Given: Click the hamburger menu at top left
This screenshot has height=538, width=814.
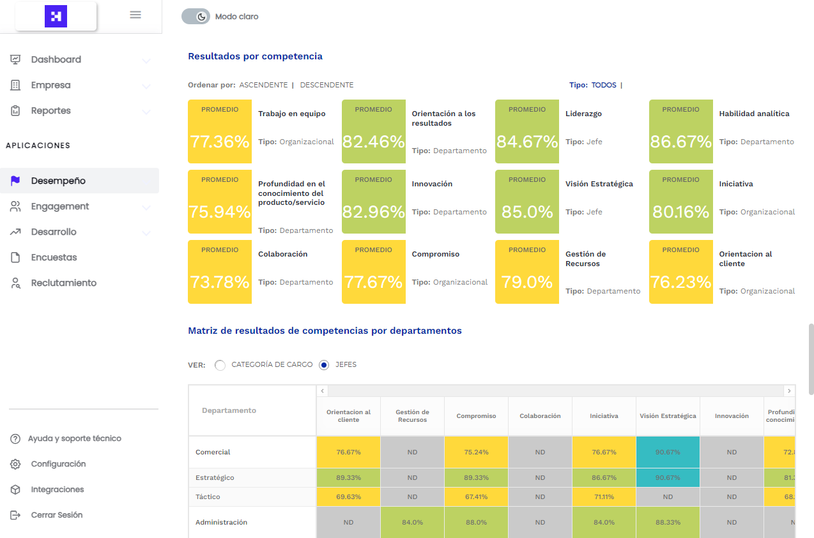Looking at the screenshot, I should click(x=135, y=14).
